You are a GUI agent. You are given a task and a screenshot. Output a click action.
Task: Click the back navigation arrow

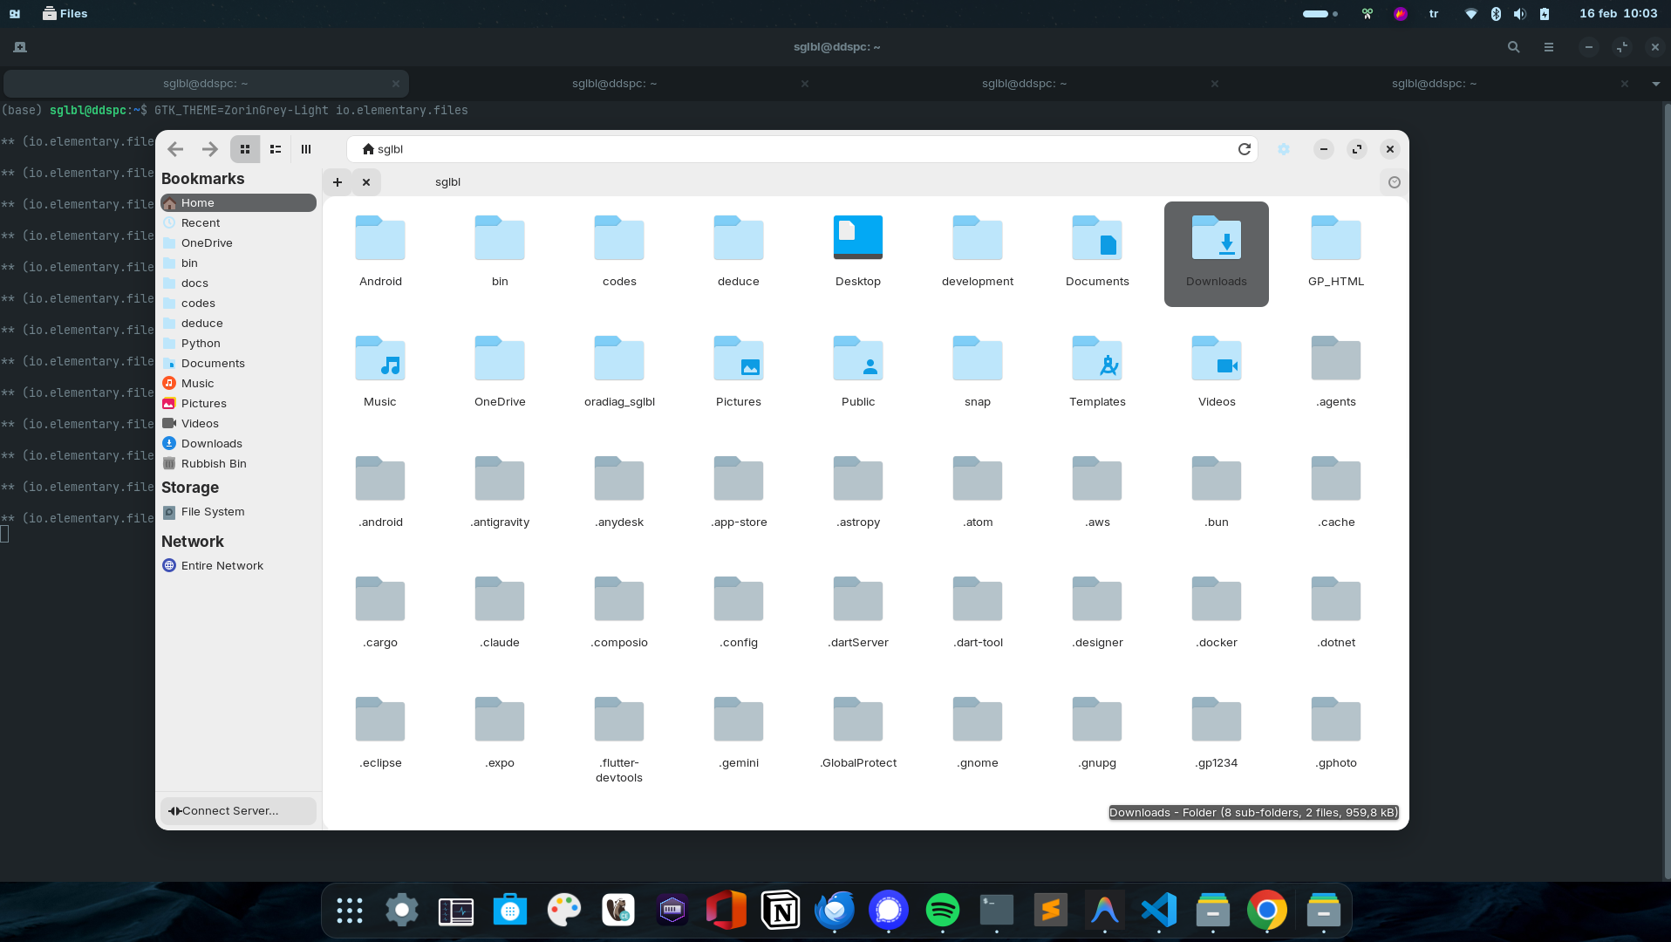pyautogui.click(x=175, y=149)
